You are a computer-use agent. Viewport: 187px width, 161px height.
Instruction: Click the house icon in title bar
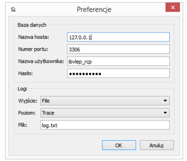pos(13,9)
